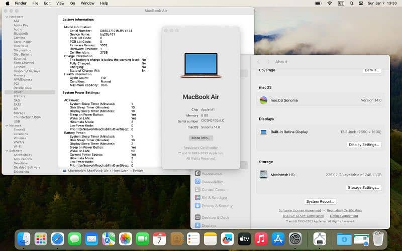This screenshot has width=402, height=251.
Task: Click the System Report... button
Action: [320, 201]
